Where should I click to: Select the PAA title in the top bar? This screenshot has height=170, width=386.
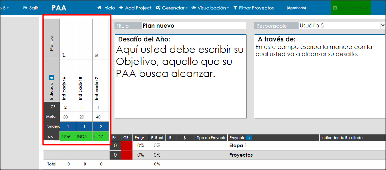[x=59, y=8]
